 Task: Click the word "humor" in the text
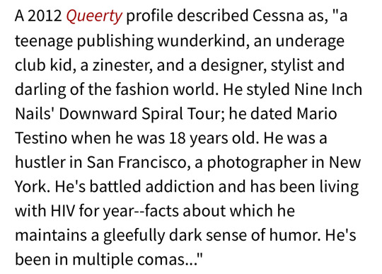(294, 235)
